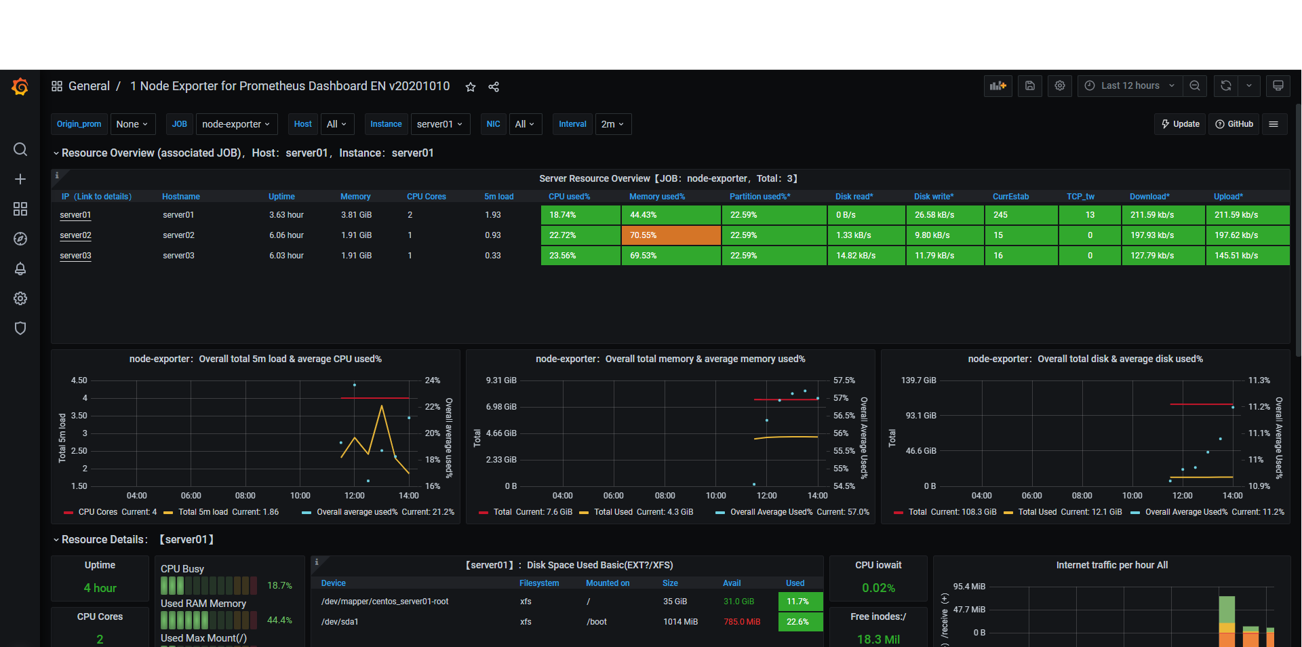
Task: Sort table by Upload* column
Action: (x=1228, y=197)
